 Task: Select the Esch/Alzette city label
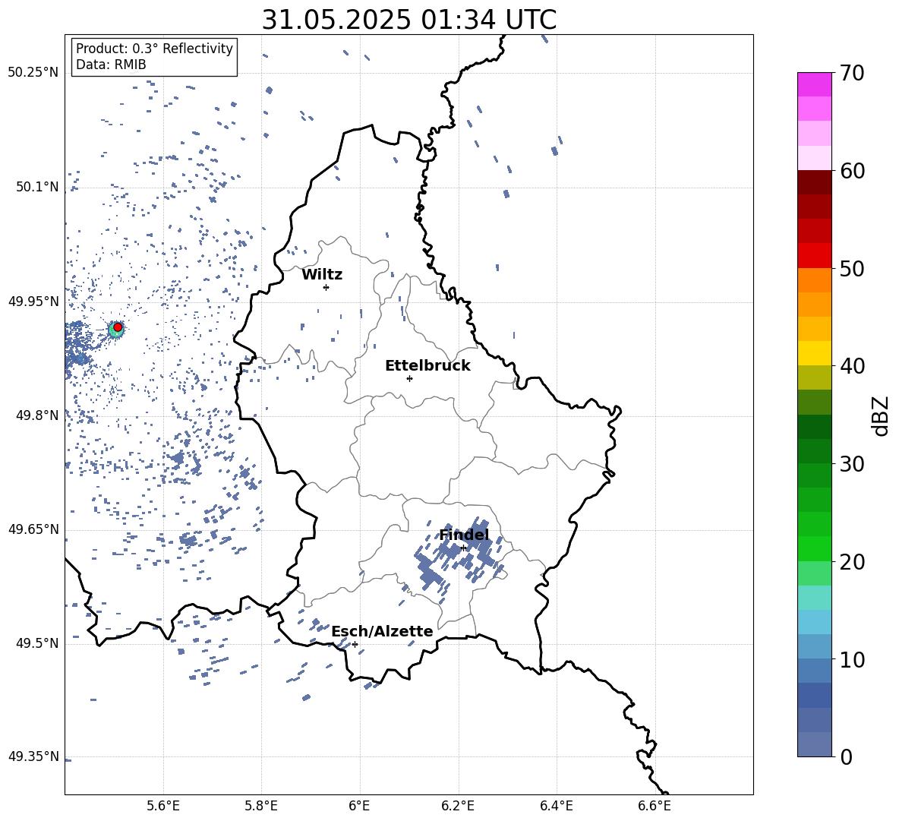[382, 631]
